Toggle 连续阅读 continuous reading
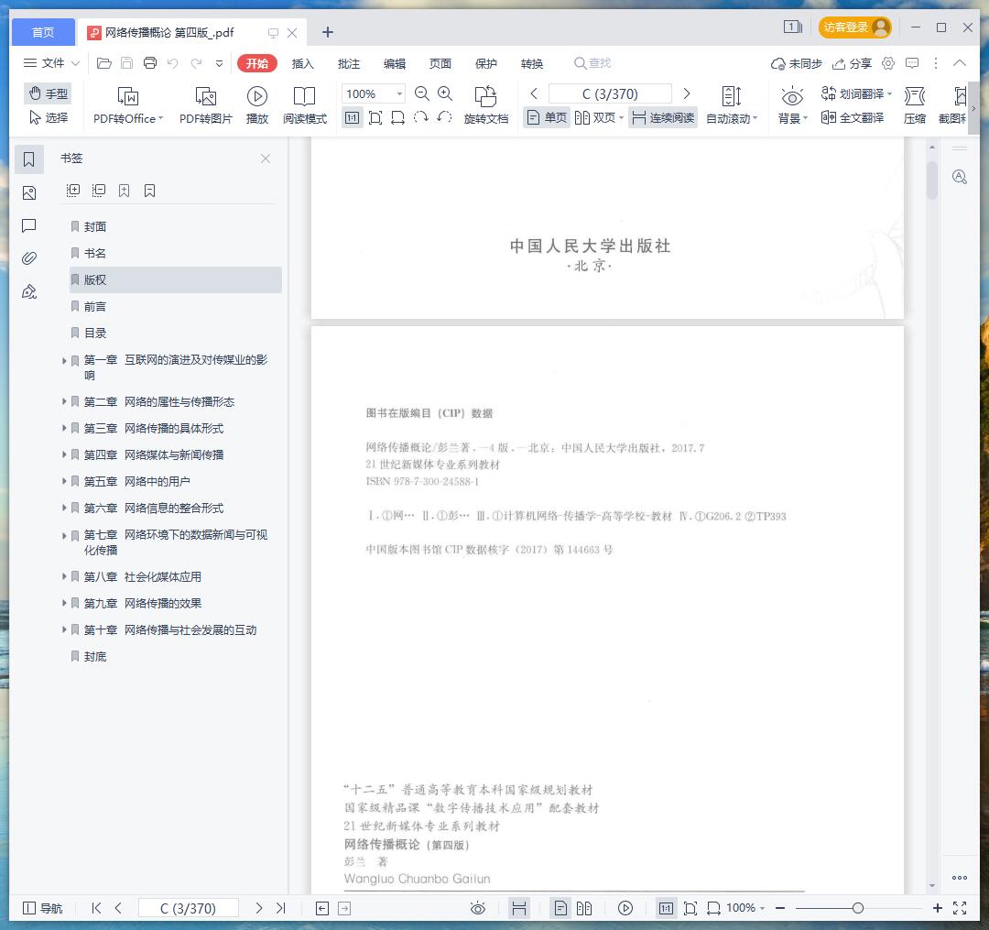989x930 pixels. pos(663,117)
